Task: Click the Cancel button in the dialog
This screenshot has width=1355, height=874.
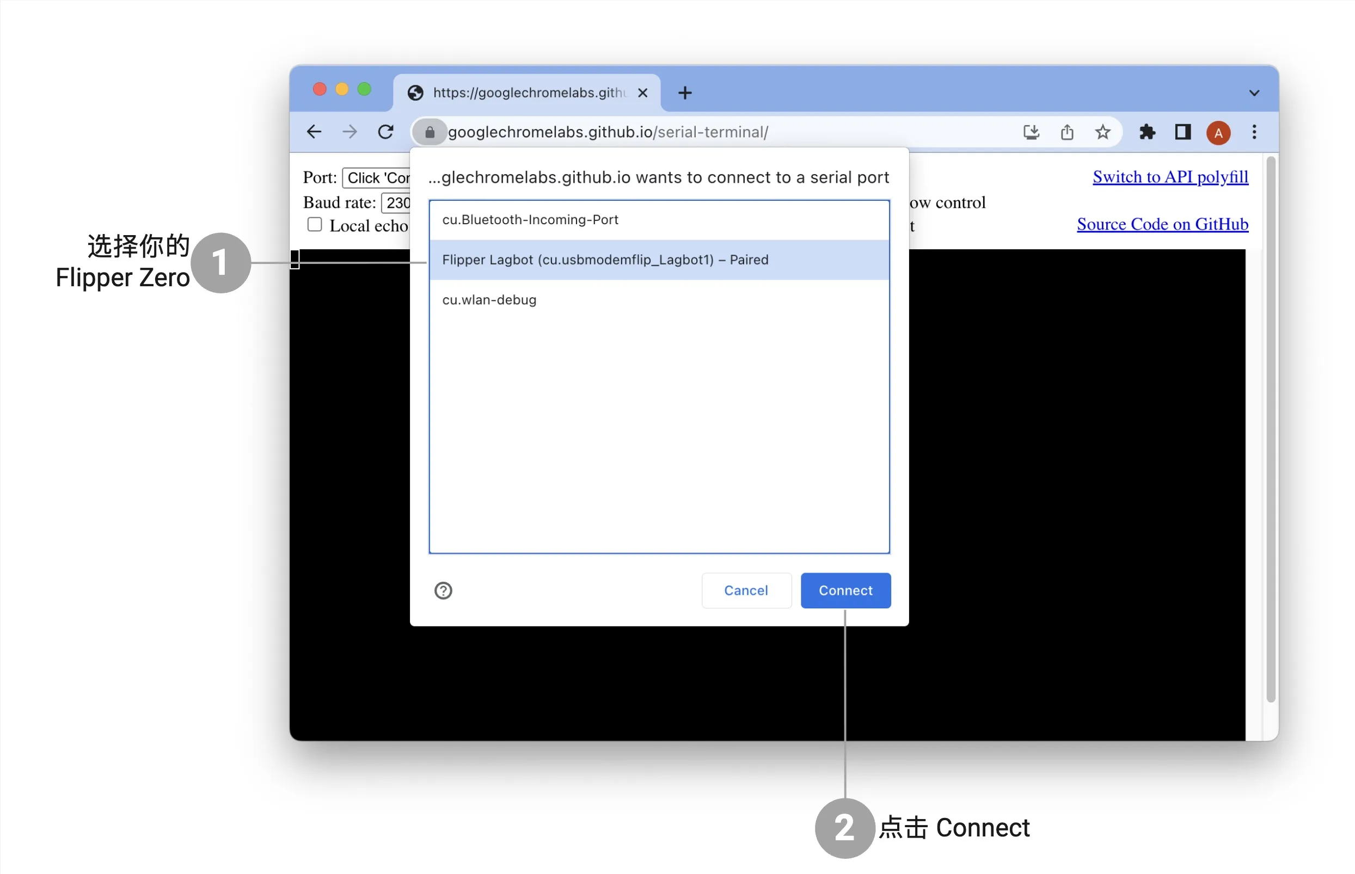Action: coord(746,591)
